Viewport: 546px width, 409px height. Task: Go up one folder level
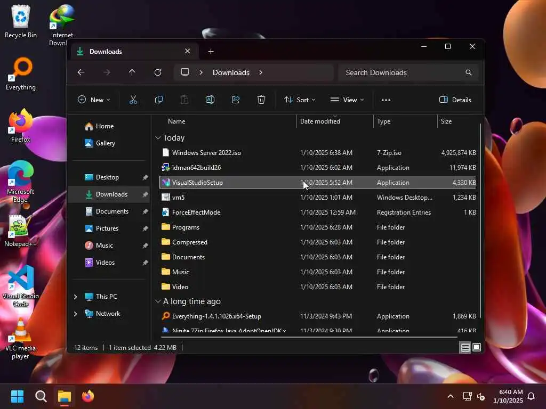click(132, 72)
